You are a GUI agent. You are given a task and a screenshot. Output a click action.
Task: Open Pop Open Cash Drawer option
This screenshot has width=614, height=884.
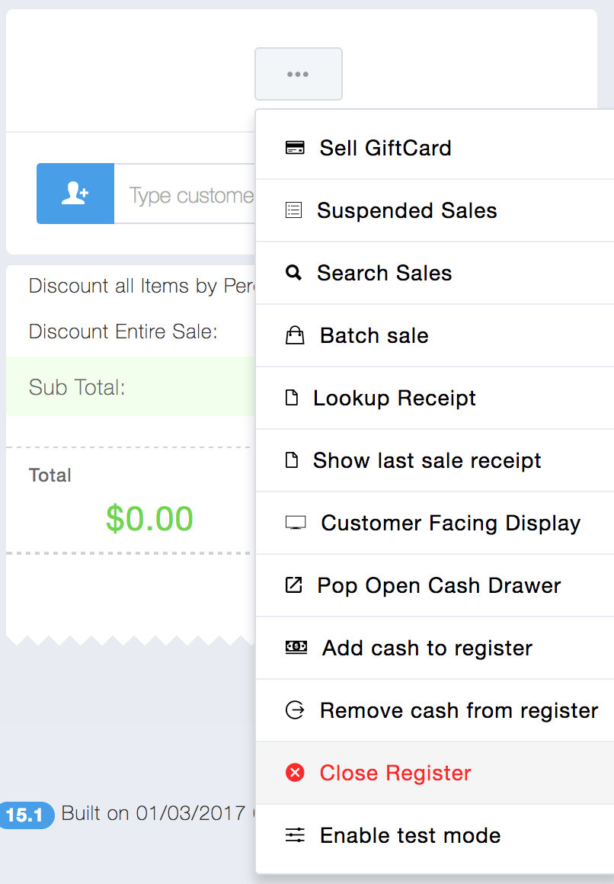coord(439,585)
